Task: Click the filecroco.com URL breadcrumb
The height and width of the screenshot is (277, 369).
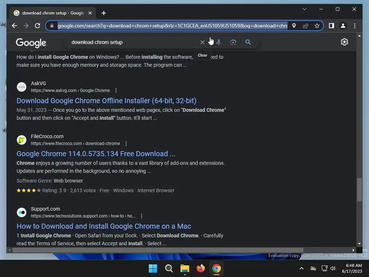Action: (75, 144)
